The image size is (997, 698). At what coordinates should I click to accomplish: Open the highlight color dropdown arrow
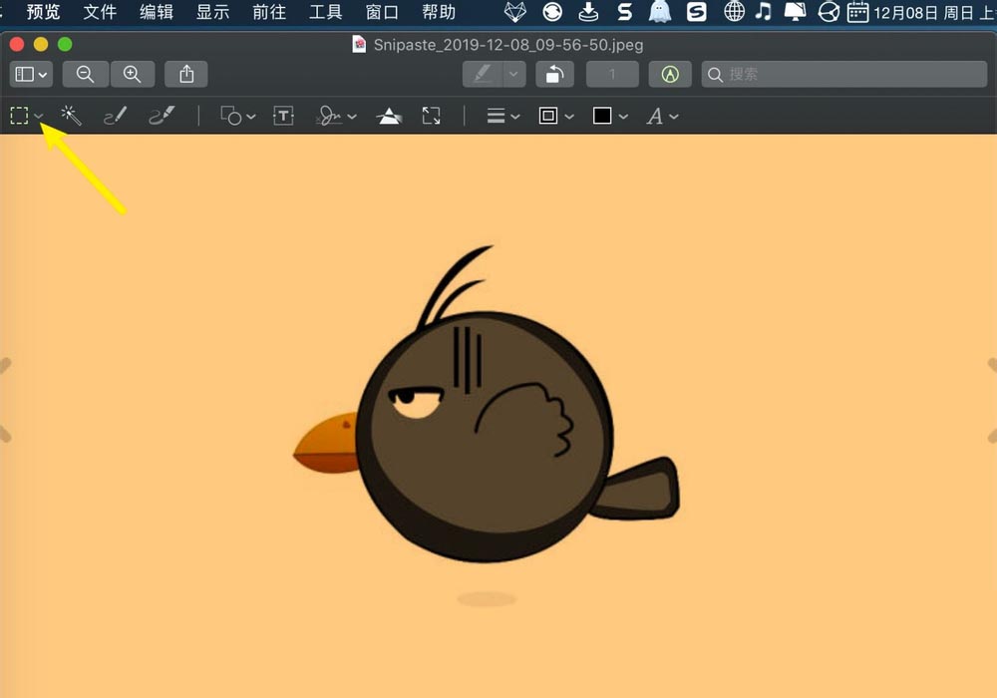pos(513,75)
